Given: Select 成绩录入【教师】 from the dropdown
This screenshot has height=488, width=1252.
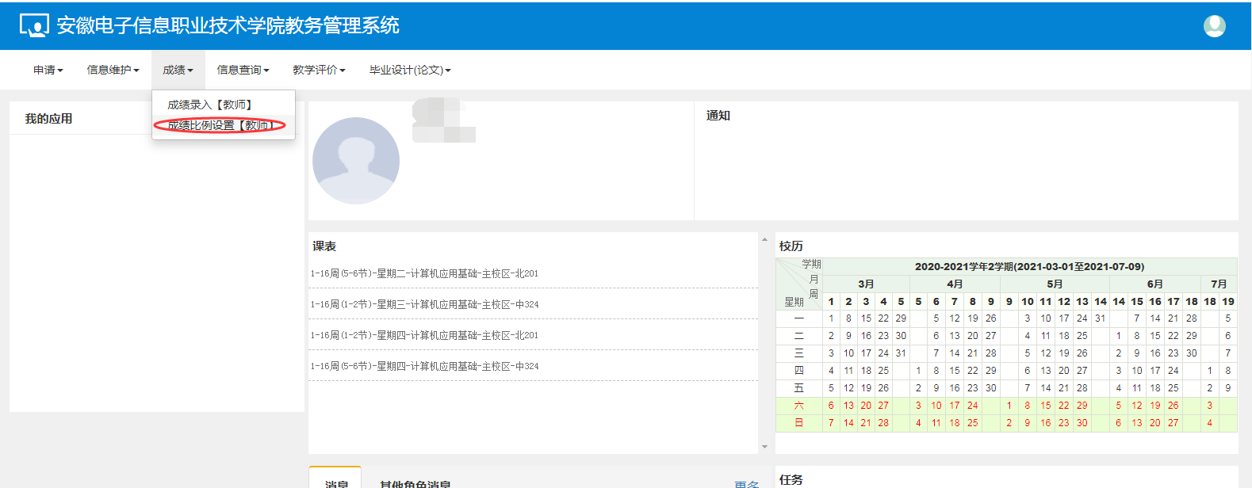Looking at the screenshot, I should pos(210,105).
